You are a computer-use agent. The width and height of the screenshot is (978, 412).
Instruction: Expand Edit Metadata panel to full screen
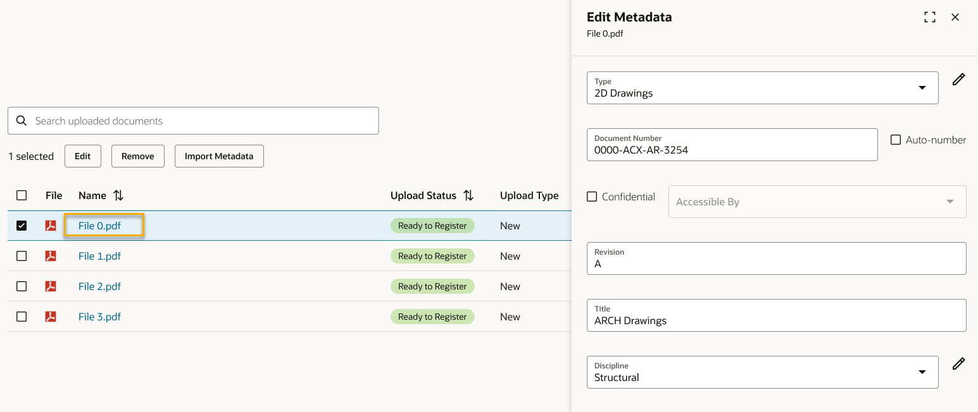929,18
